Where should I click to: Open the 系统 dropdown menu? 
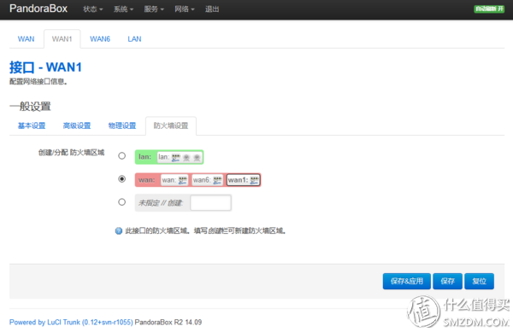[x=123, y=9]
